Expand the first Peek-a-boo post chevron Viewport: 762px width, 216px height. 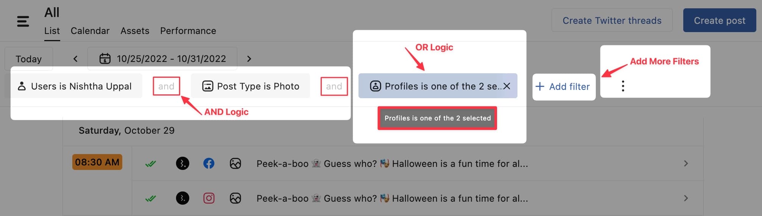pos(686,164)
